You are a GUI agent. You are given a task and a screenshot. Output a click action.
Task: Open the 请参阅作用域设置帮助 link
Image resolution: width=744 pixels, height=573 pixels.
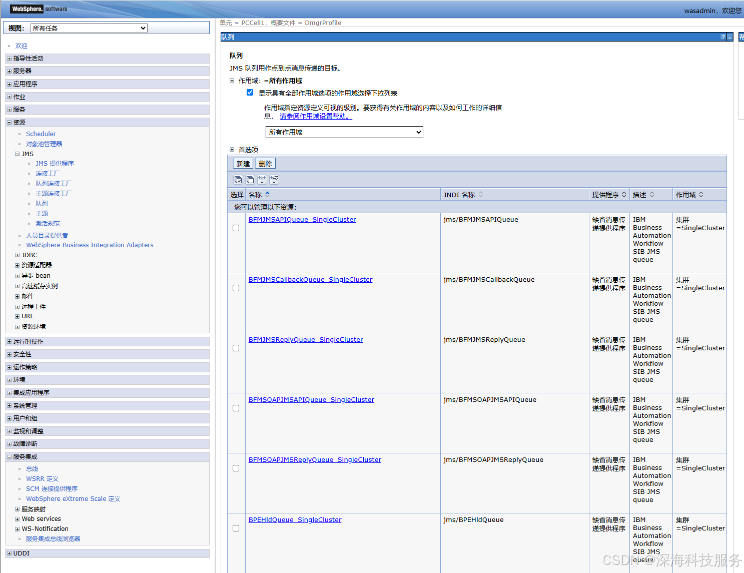pyautogui.click(x=316, y=116)
